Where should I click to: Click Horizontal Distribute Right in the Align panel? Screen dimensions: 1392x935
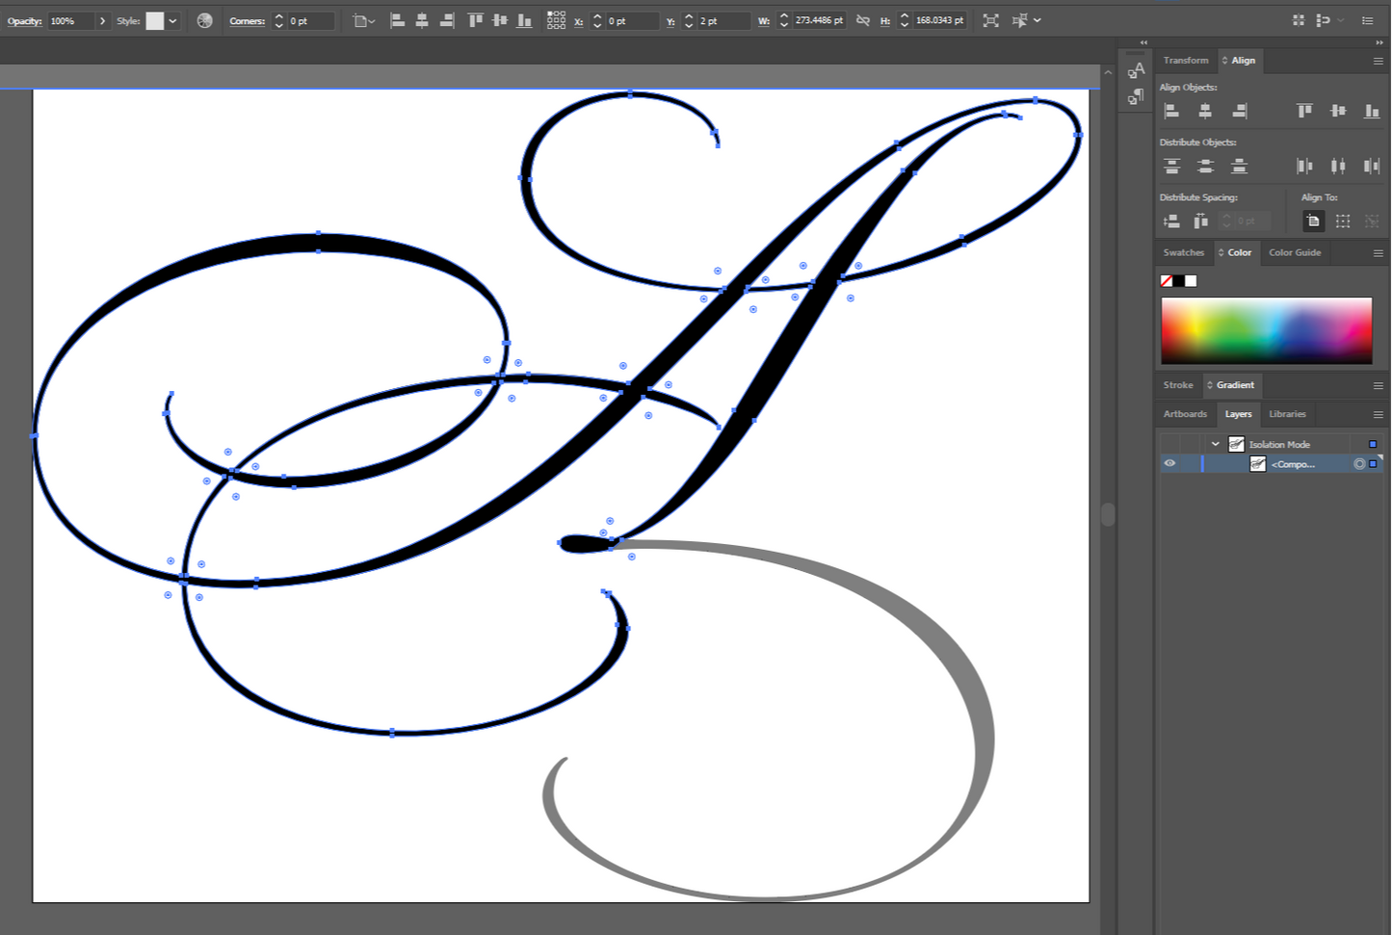coord(1372,166)
